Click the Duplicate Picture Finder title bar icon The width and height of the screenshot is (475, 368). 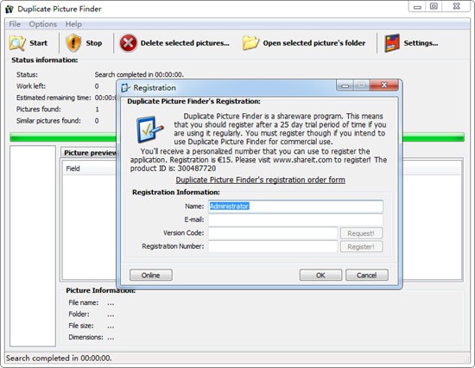[9, 10]
